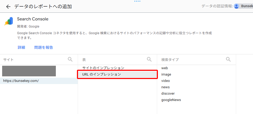This screenshot has width=253, height=114.
Task: Click the データの認証情報 label
Action: 217,6
